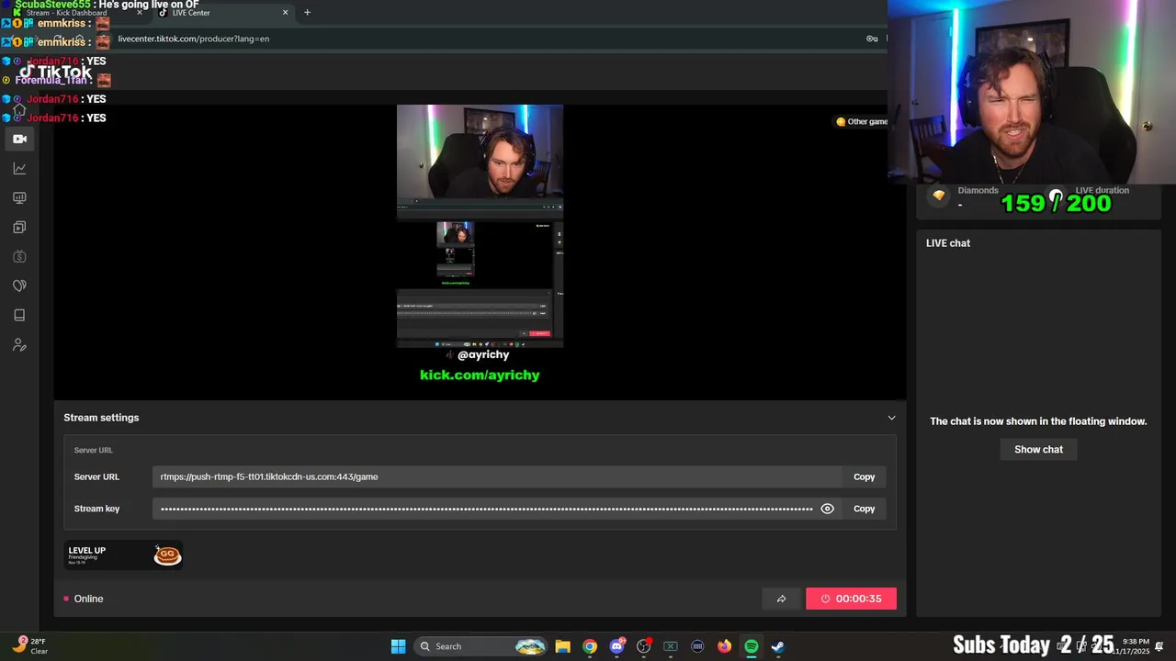Open Firefox from taskbar

coord(724,646)
